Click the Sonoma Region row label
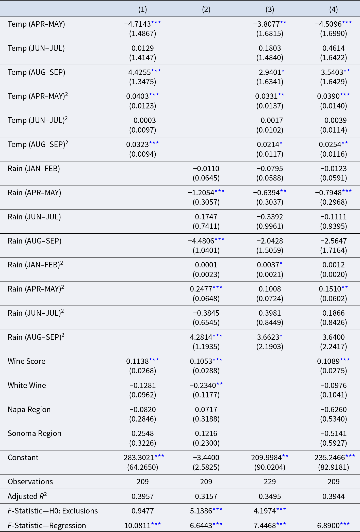This screenshot has width=360, height=532. click(x=35, y=433)
